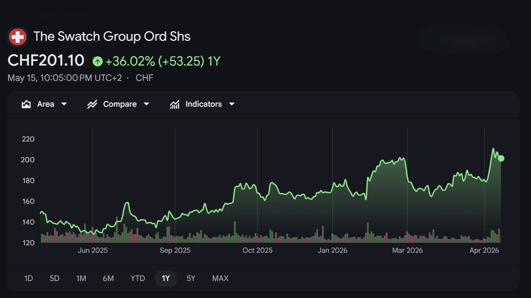Screen dimensions: 531x298
Task: Click the CHF currency label beside timestamp
Action: (x=144, y=78)
